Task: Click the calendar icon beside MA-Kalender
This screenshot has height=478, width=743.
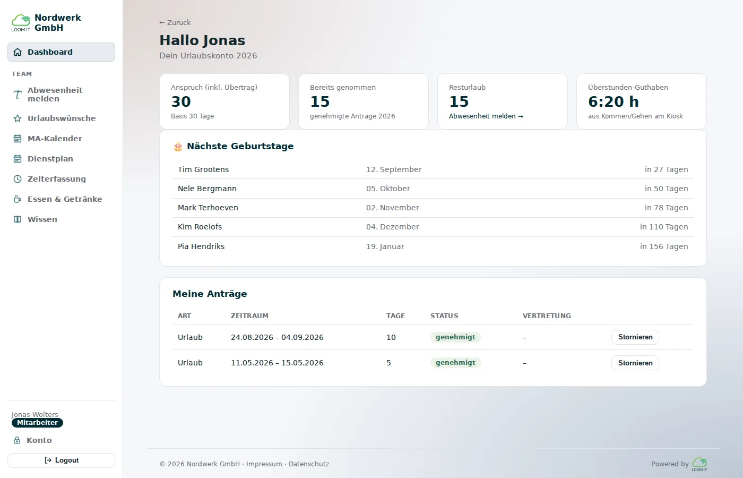Action: pyautogui.click(x=18, y=139)
